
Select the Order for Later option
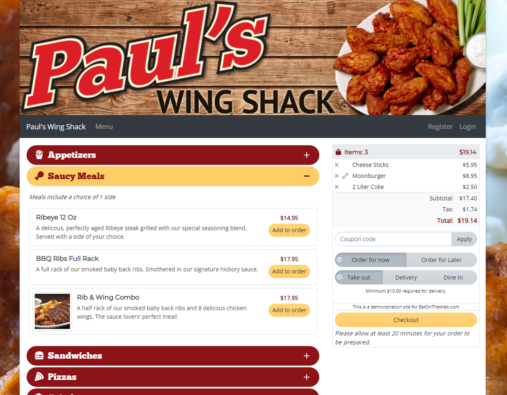pos(441,260)
